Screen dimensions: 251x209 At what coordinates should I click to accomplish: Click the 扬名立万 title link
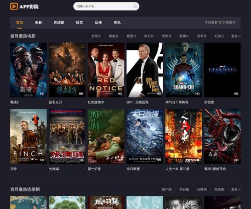[x=55, y=102]
